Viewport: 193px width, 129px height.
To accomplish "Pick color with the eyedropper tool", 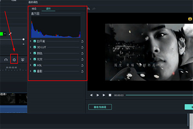I will 10,33.
